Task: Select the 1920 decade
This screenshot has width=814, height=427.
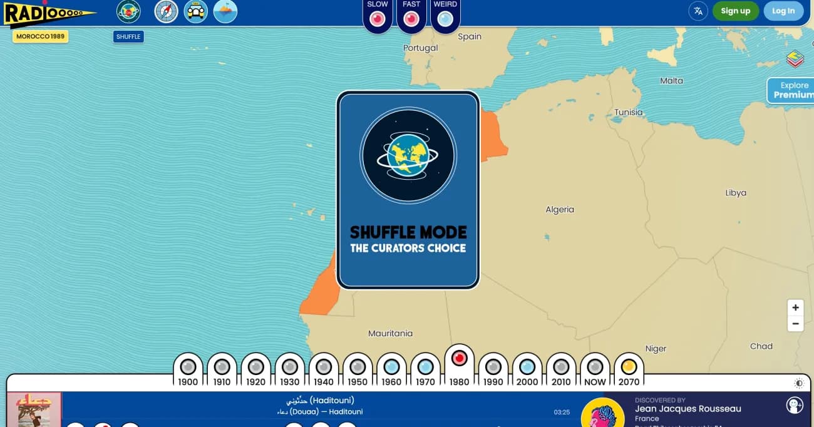Action: click(255, 370)
